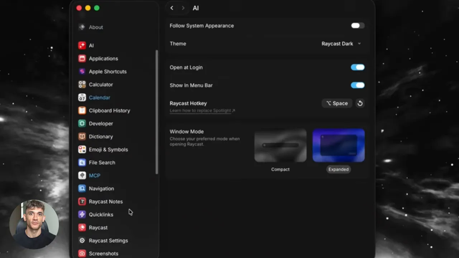Viewport: 459px width, 258px height.
Task: Click the sidebar vertical scrollbar
Action: (157, 112)
